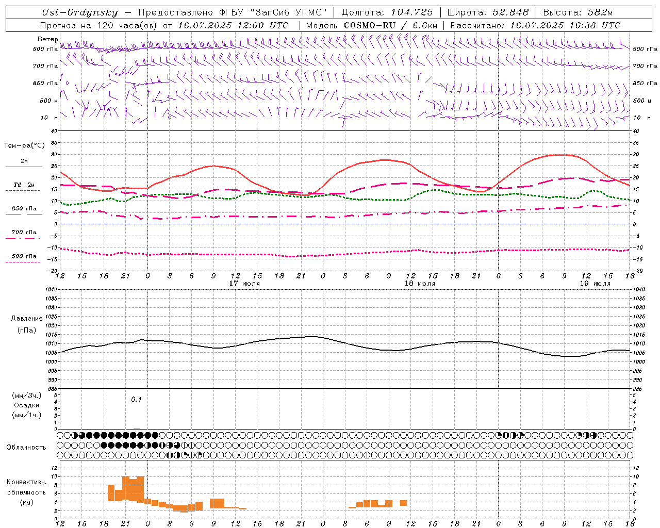The width and height of the screenshot is (660, 528).
Task: Click the model name COSMO-RU / 6.6км
Action: pyautogui.click(x=390, y=25)
